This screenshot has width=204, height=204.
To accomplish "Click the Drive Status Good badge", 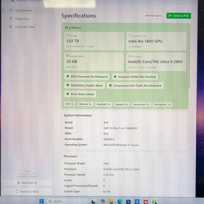I will (x=80, y=94).
